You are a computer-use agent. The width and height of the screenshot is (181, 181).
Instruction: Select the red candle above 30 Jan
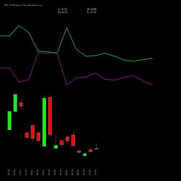(38, 137)
